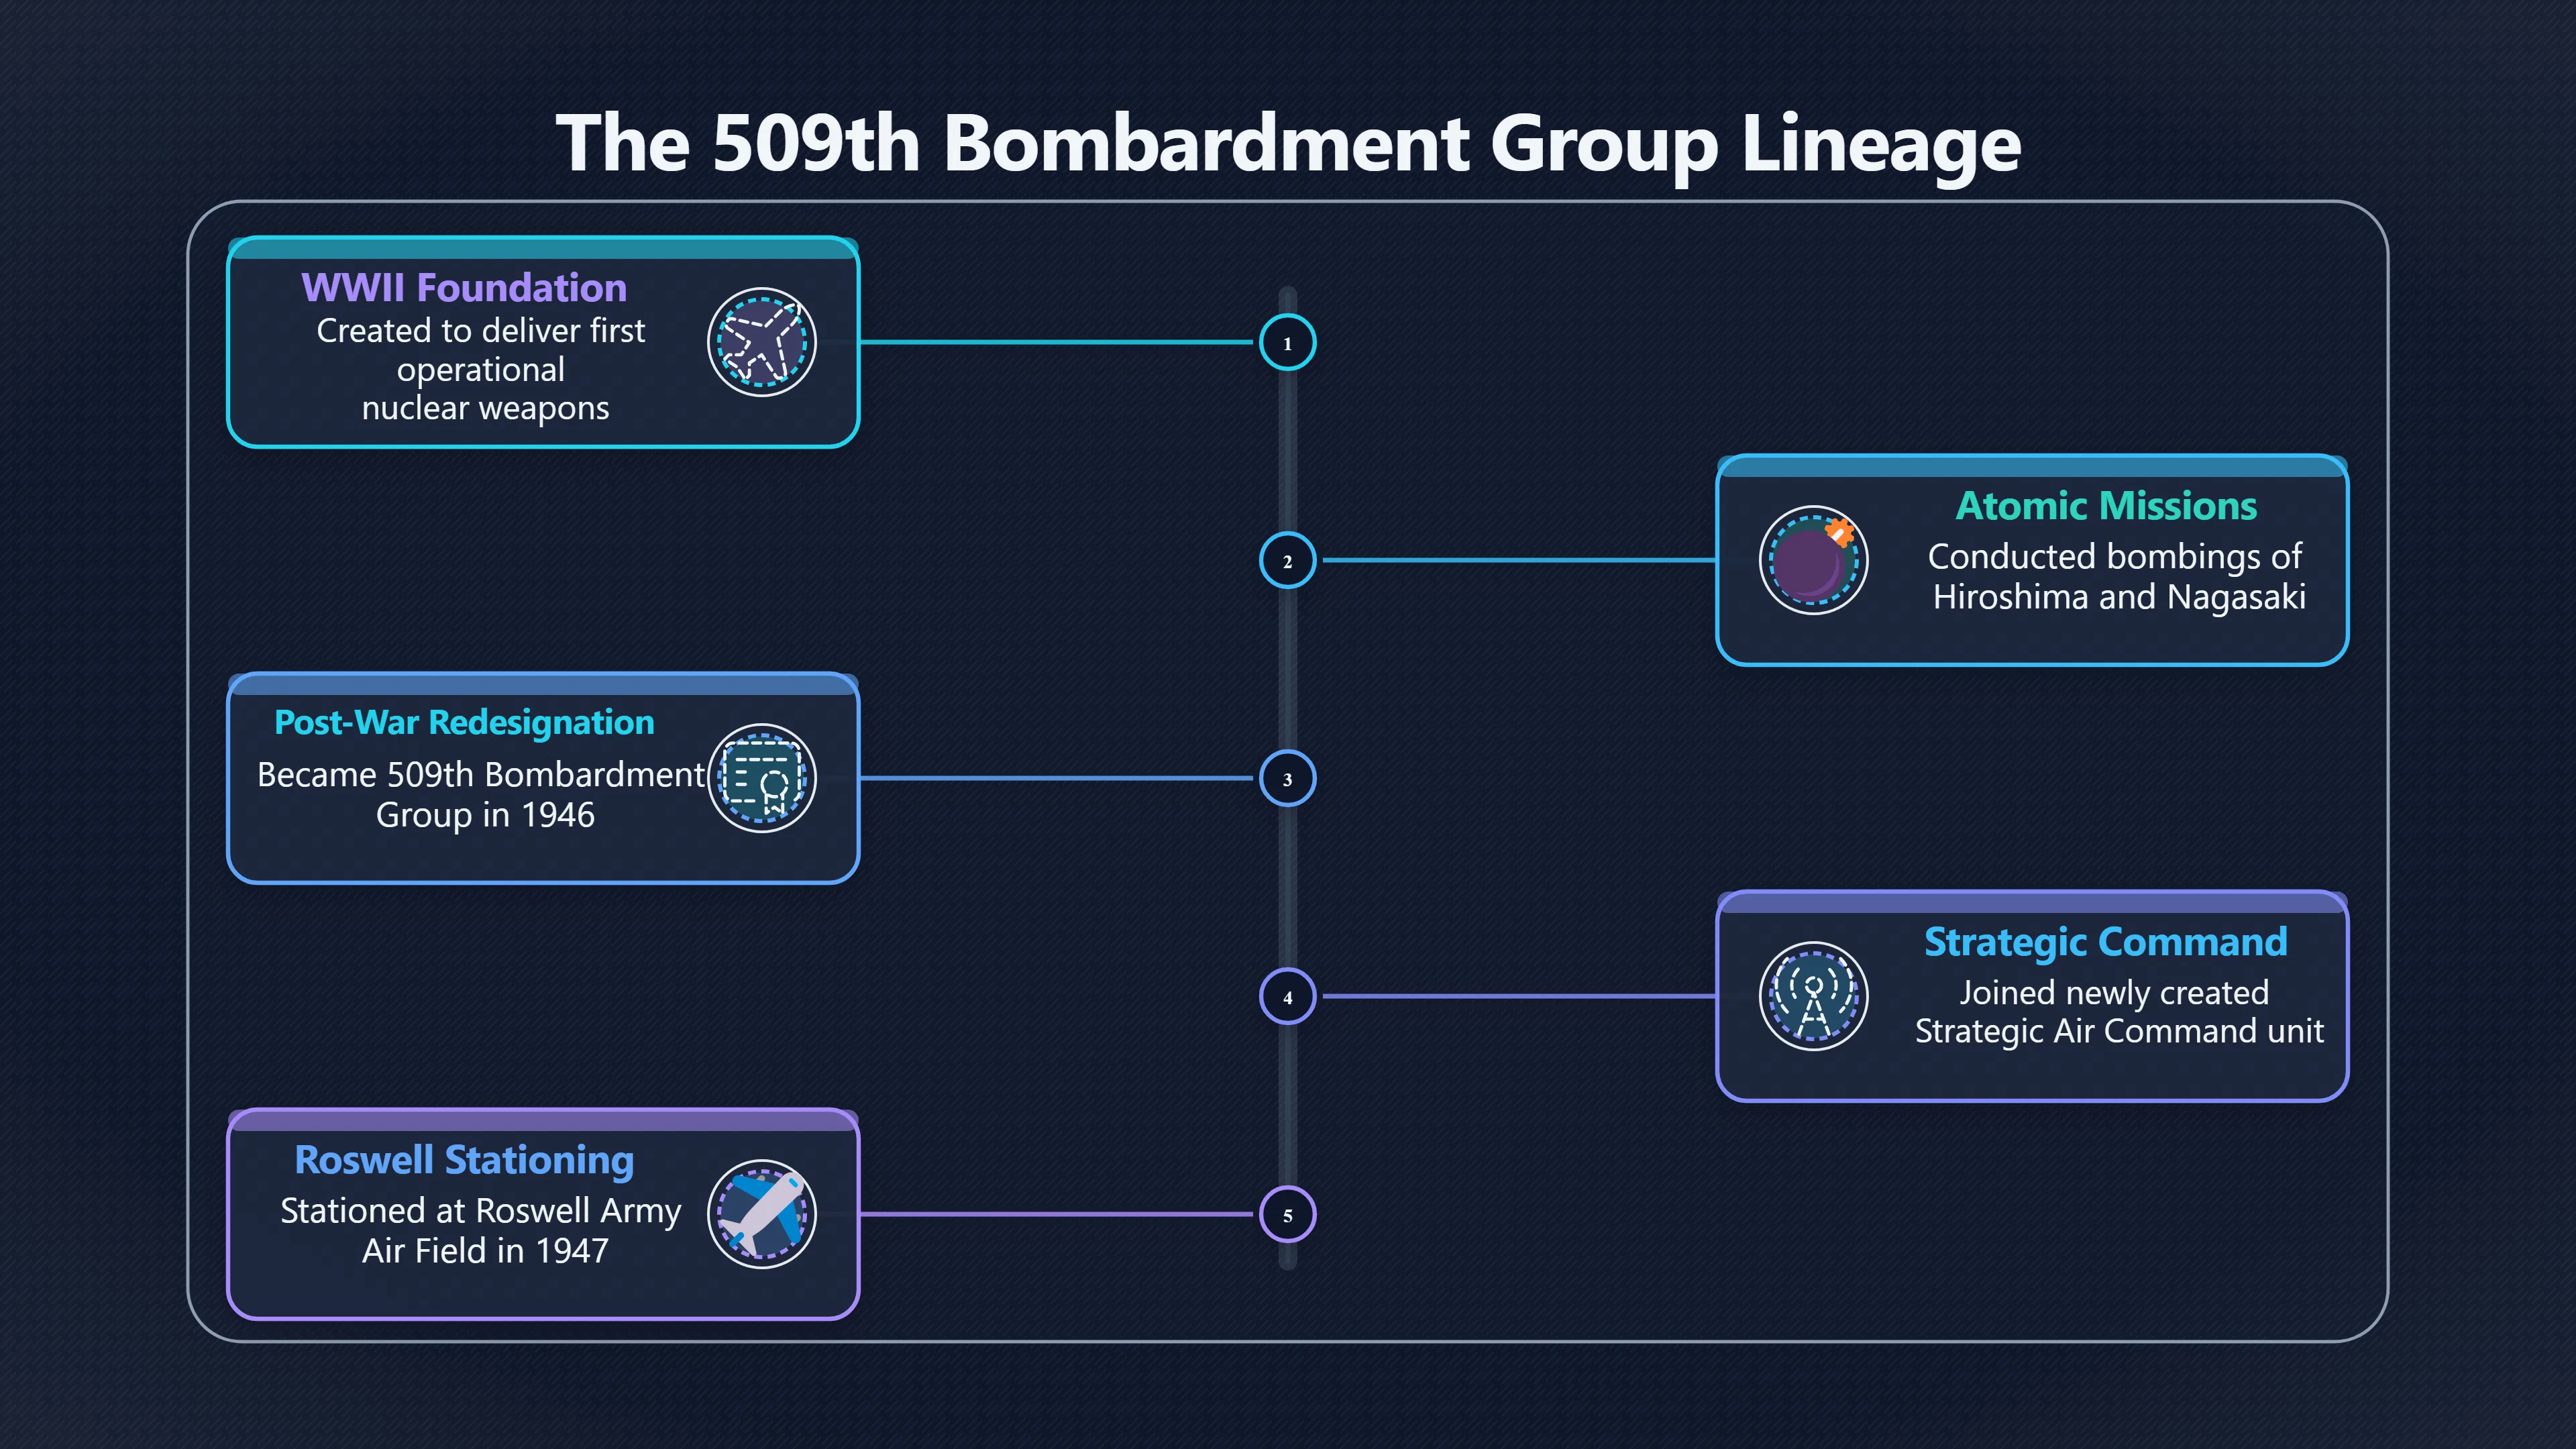
Task: Click the WWII Foundation heading
Action: click(x=464, y=288)
